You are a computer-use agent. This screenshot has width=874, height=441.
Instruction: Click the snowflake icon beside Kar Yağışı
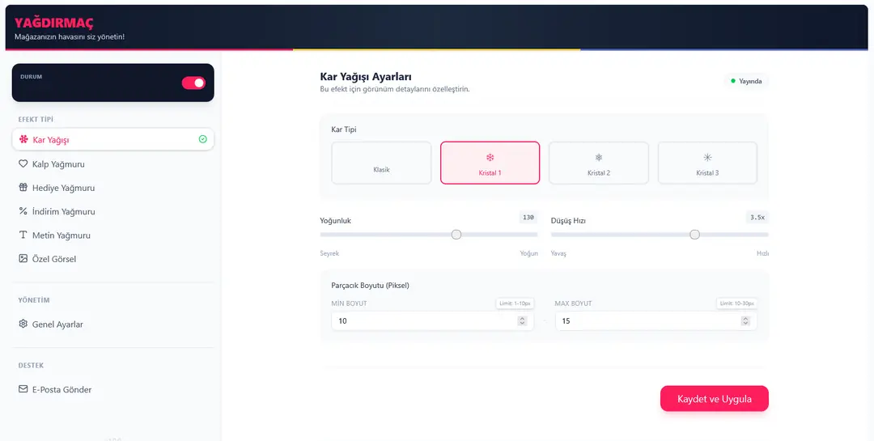pyautogui.click(x=23, y=140)
